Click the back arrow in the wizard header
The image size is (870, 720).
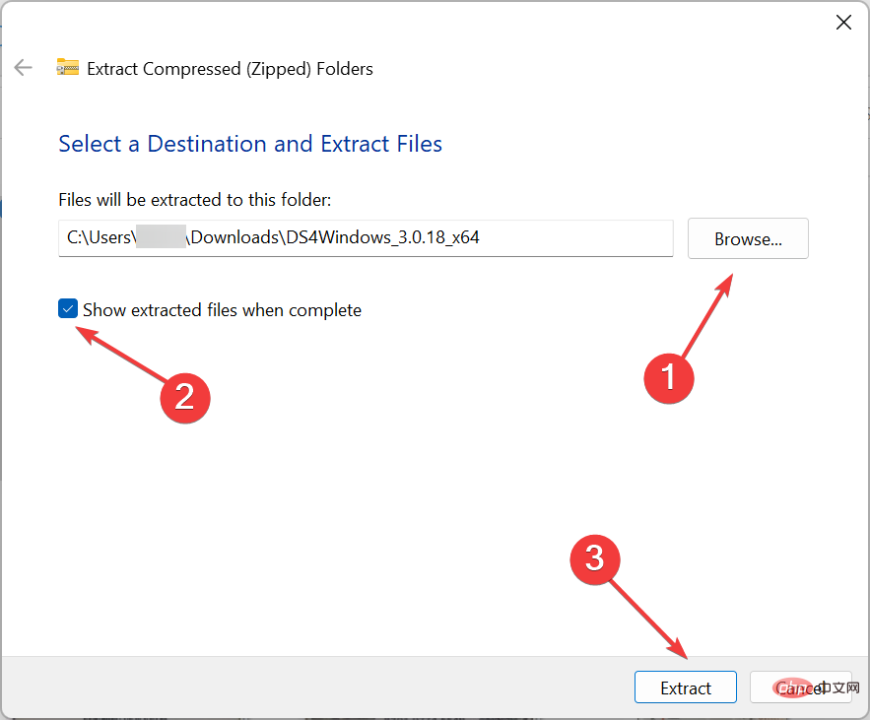click(x=23, y=68)
